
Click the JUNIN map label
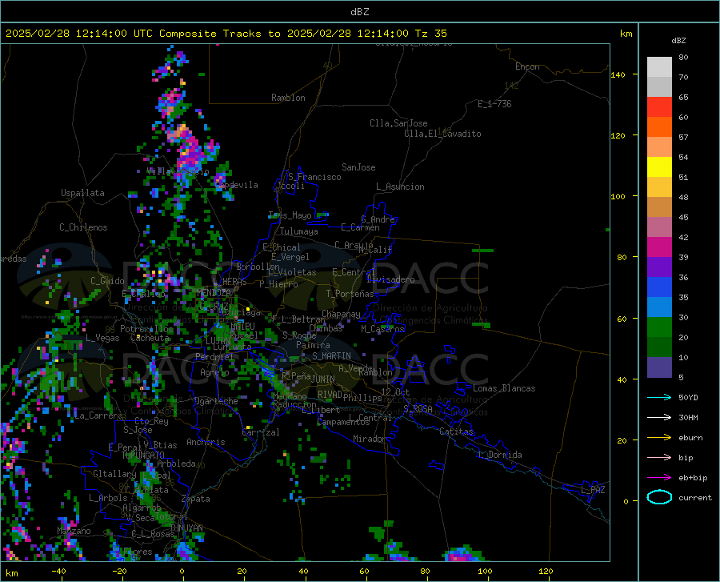pyautogui.click(x=323, y=379)
